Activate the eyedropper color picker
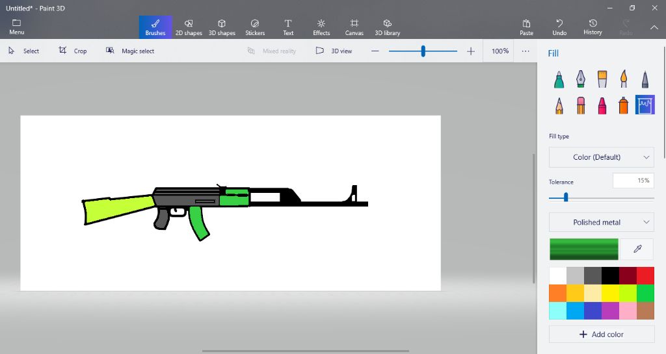The image size is (666, 354). point(637,249)
